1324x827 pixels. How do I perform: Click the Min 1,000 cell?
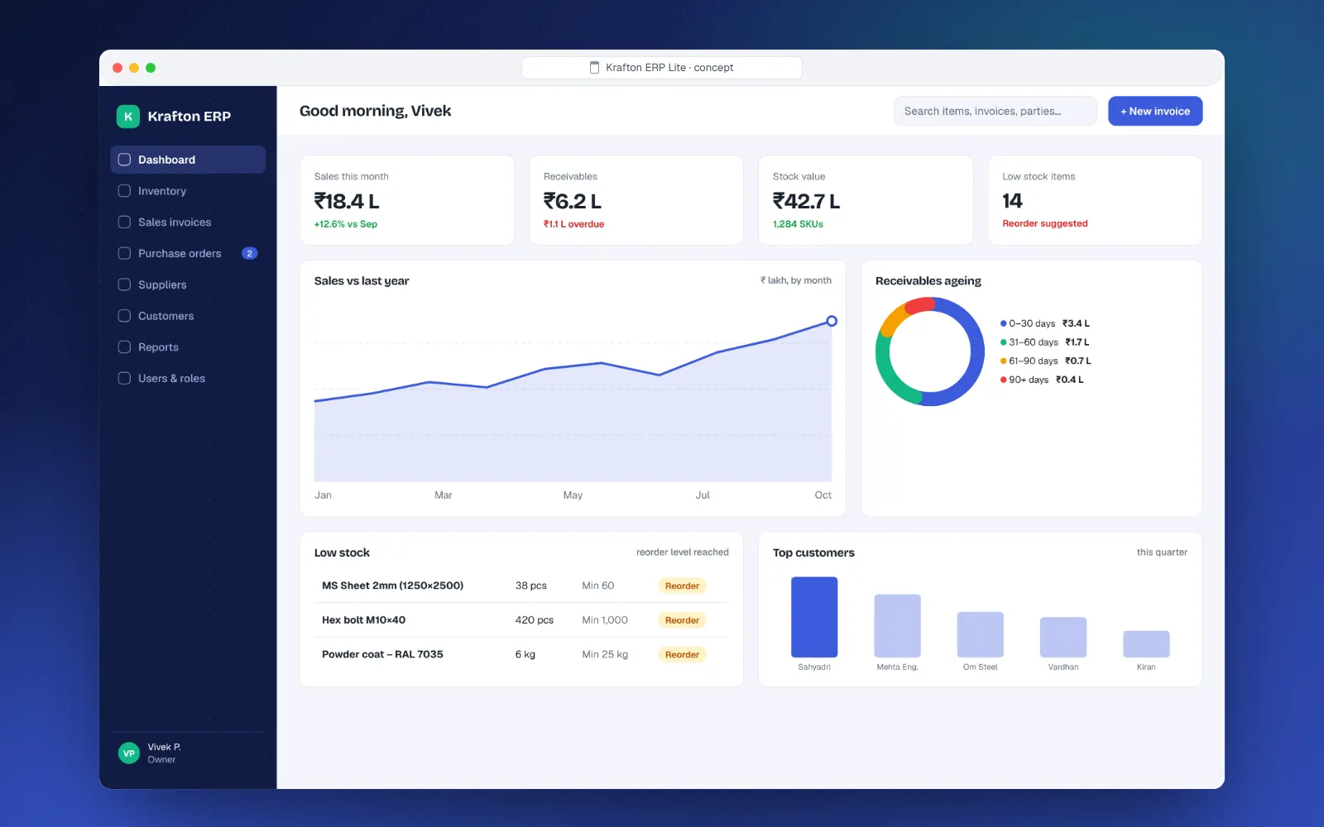(605, 620)
